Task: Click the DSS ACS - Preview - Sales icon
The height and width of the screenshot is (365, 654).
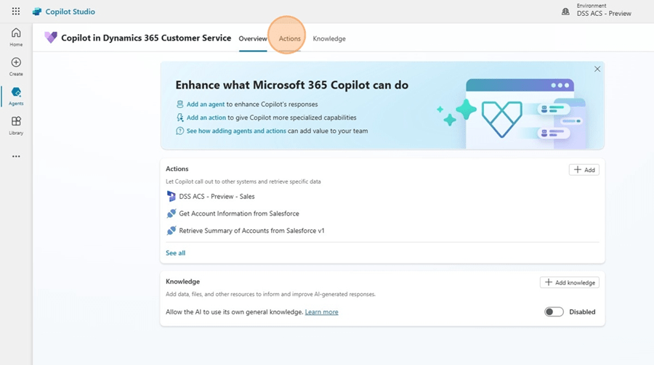Action: click(x=171, y=196)
